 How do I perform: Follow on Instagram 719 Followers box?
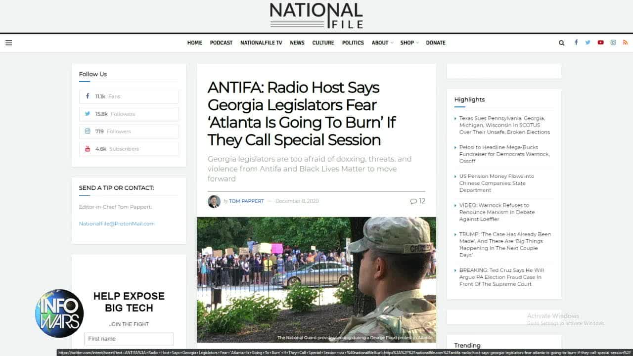pos(129,132)
